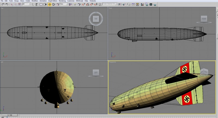This screenshot has height=118, width=218.
Task: Activate the Select and Scale tool
Action: 58,4
